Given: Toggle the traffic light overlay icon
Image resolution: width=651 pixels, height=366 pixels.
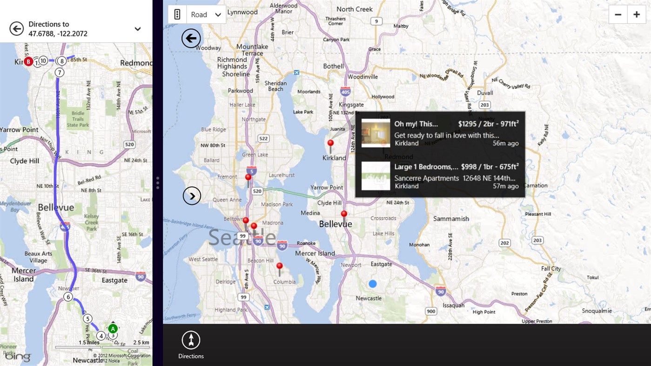Looking at the screenshot, I should tap(177, 14).
